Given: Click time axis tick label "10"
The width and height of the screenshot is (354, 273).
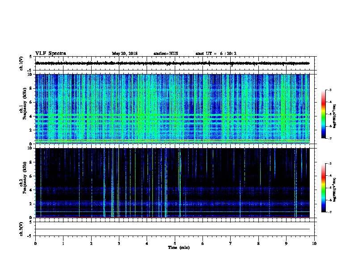Looking at the screenshot, I should click(x=314, y=244).
